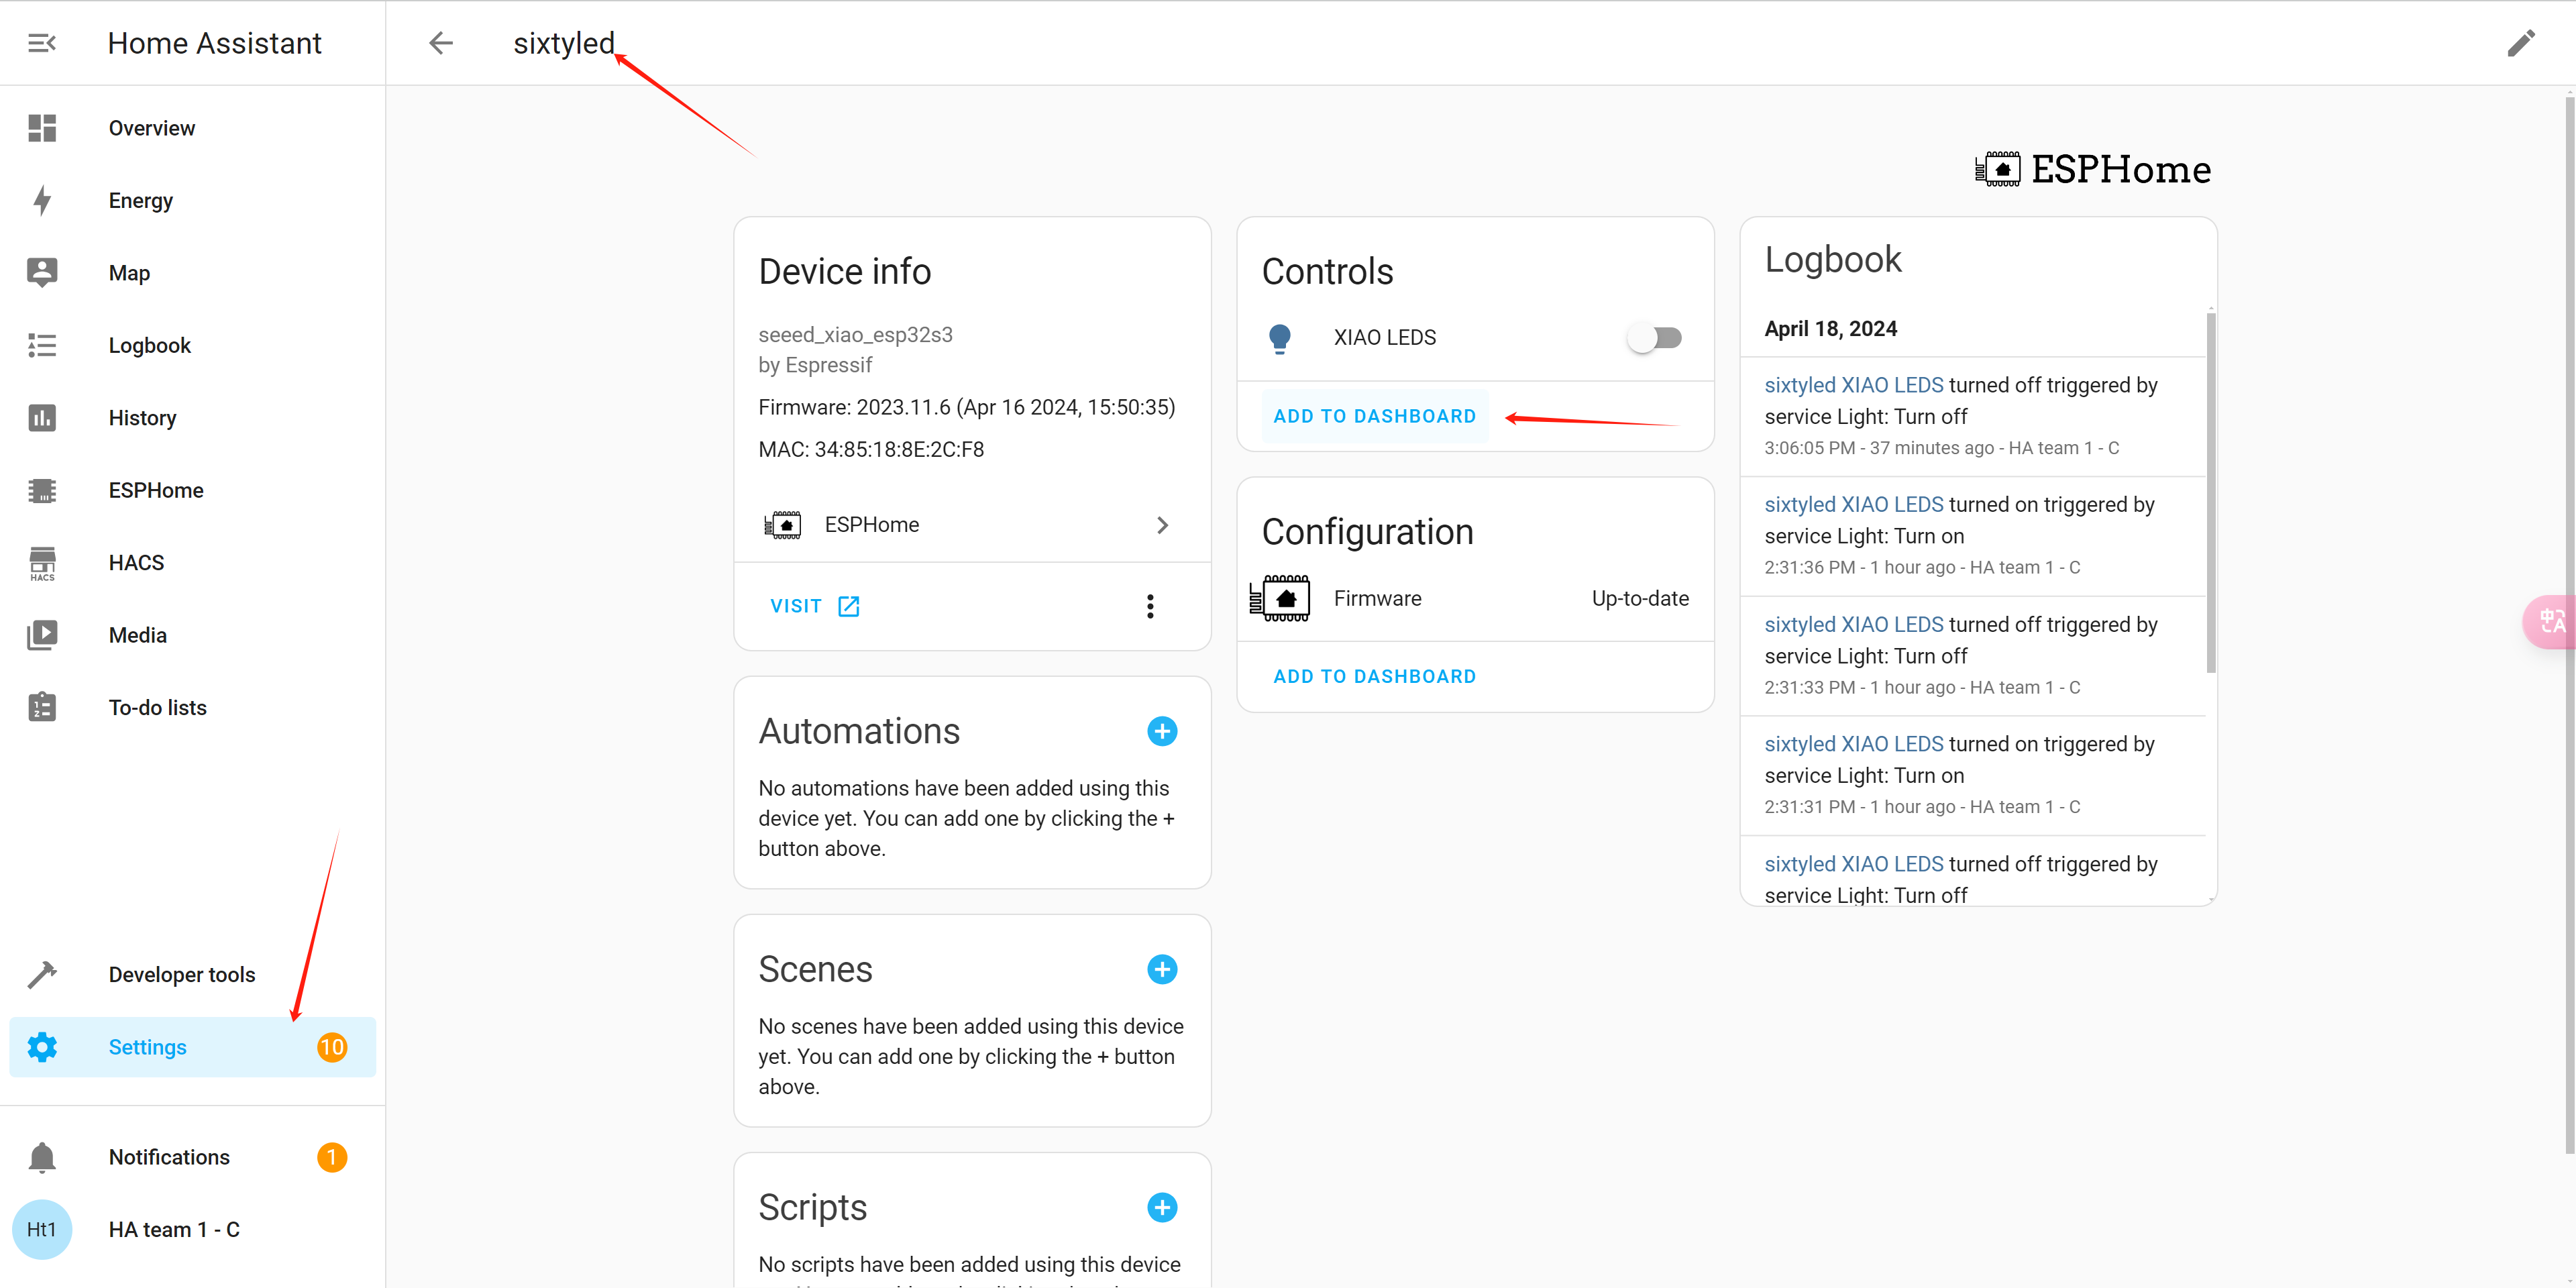Select Media in the sidebar

(192, 635)
